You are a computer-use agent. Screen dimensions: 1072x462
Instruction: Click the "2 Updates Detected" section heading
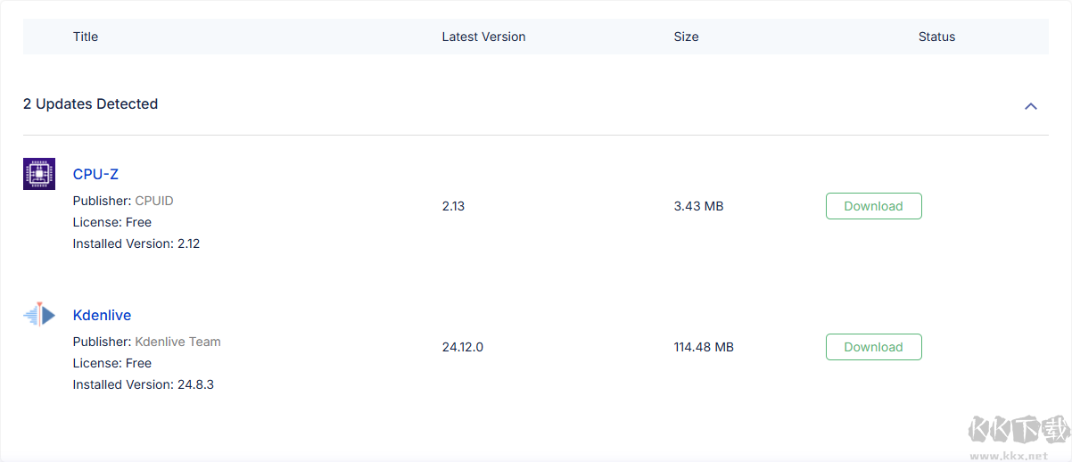click(x=90, y=104)
